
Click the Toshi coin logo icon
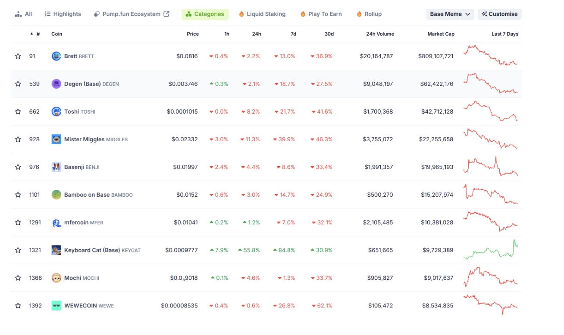tap(56, 112)
